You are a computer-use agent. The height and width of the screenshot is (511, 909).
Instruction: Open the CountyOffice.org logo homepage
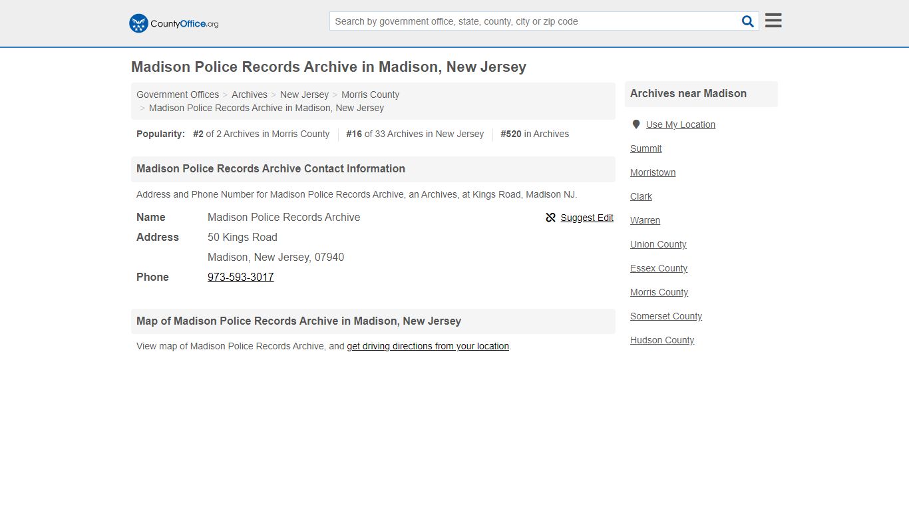[x=174, y=23]
